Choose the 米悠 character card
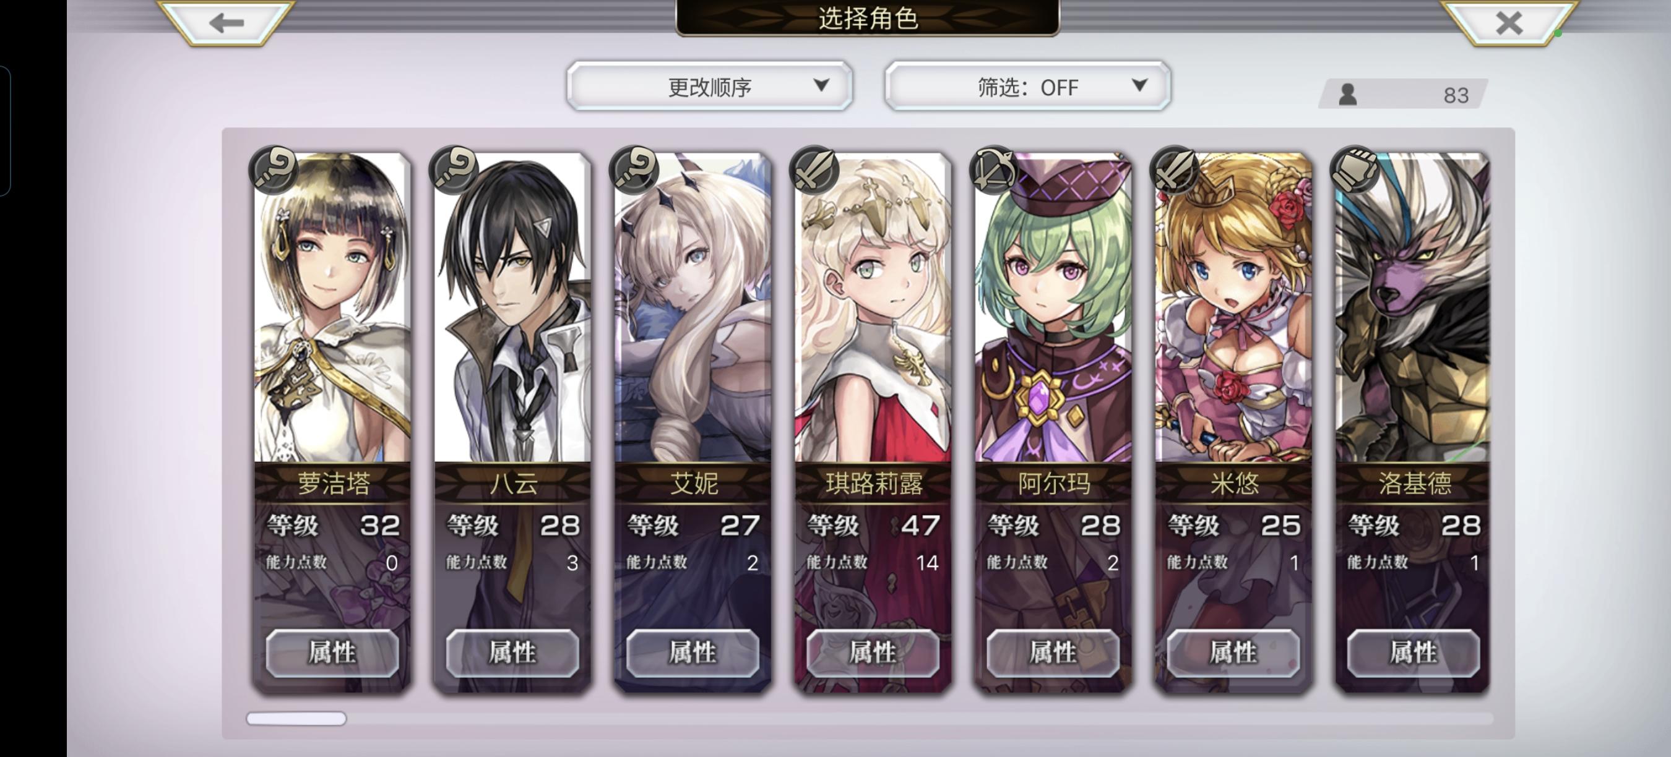This screenshot has height=757, width=1671. coord(1233,422)
